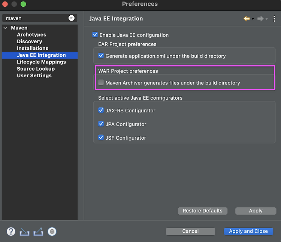
Task: Select User Settings preference page
Action: click(34, 75)
